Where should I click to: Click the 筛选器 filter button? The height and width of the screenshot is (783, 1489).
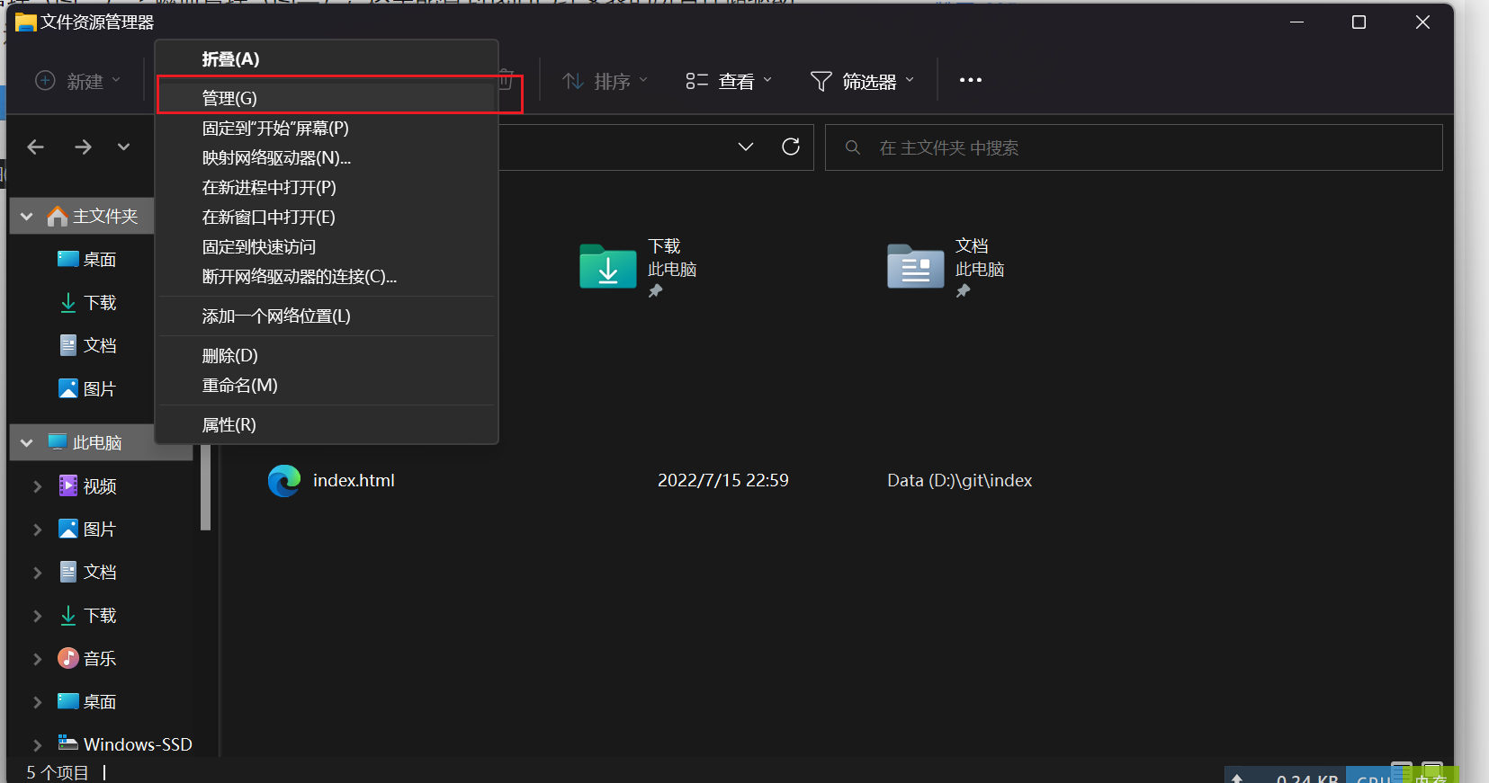click(862, 82)
